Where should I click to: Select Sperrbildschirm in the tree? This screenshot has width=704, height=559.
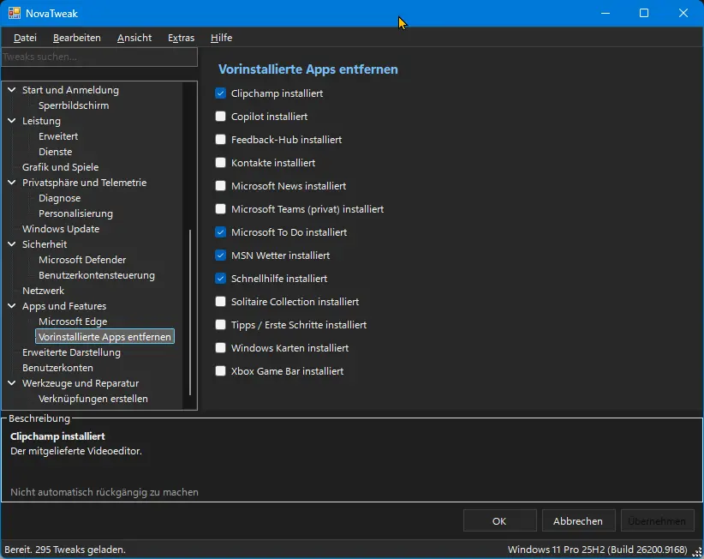74,105
